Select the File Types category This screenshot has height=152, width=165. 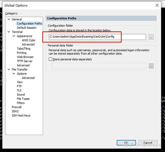pos(23,99)
